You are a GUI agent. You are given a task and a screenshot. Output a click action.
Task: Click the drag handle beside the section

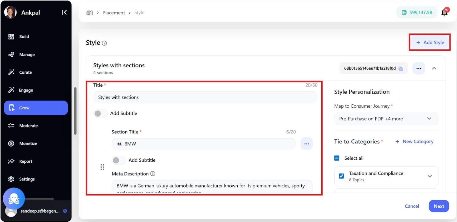point(102,167)
